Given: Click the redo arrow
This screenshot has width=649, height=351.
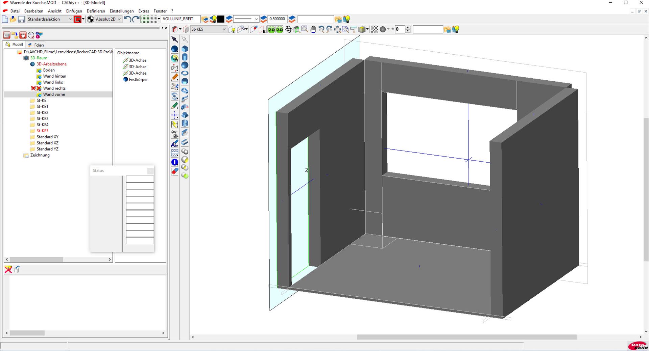Looking at the screenshot, I should click(136, 19).
